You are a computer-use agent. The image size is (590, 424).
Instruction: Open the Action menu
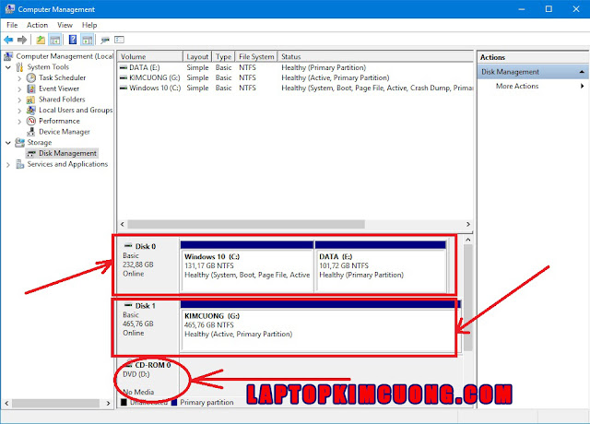37,25
